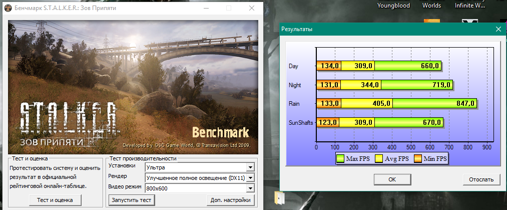Close the benchmark main window
Screen dimensions: 507x210
tap(252, 8)
